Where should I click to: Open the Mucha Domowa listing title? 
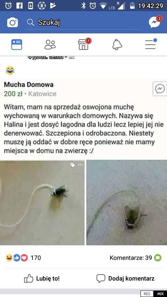[28, 84]
